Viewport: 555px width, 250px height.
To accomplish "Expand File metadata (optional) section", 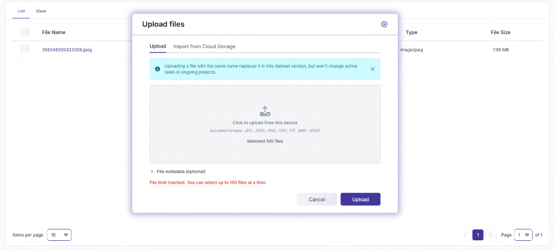I will pos(178,172).
